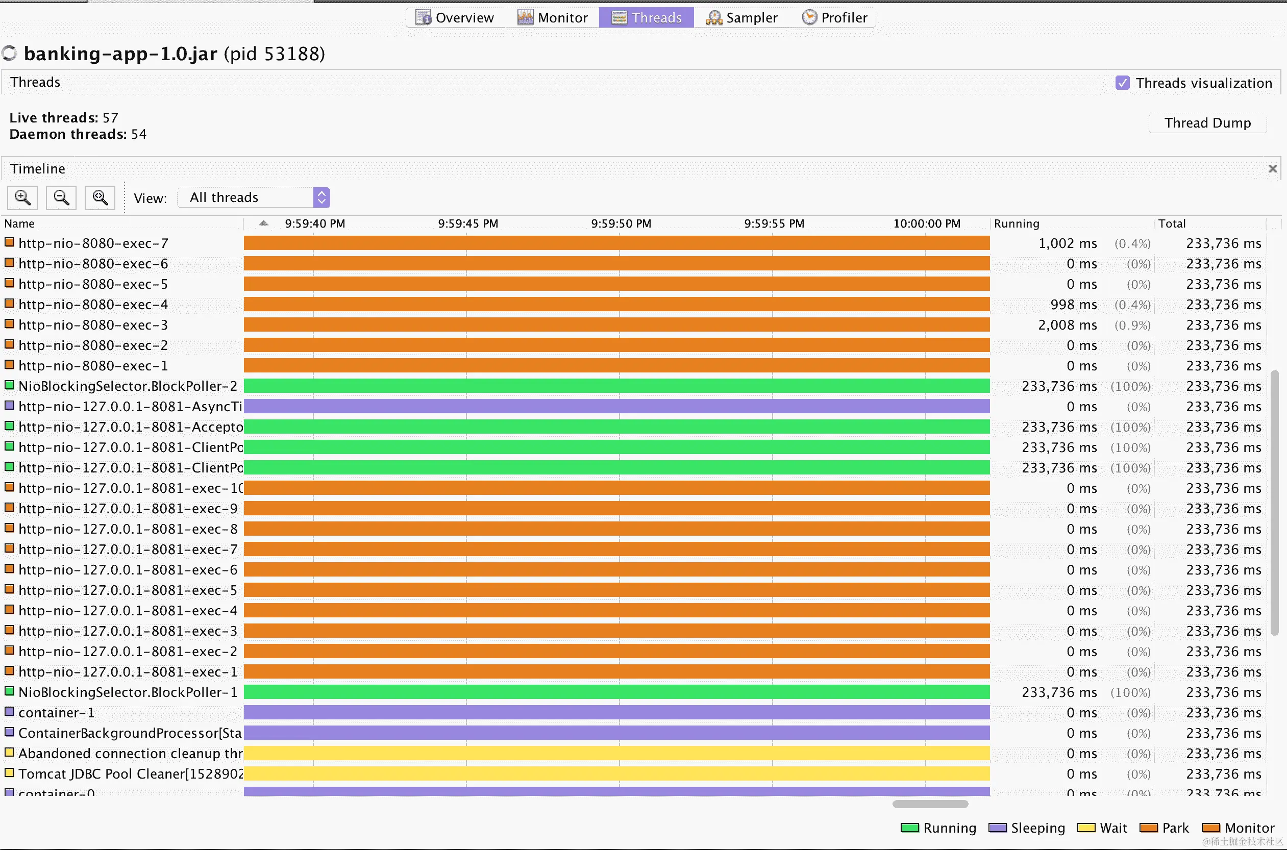Click the scale to fit magnifier icon

click(101, 197)
